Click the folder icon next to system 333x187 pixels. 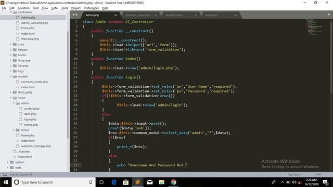point(12,162)
